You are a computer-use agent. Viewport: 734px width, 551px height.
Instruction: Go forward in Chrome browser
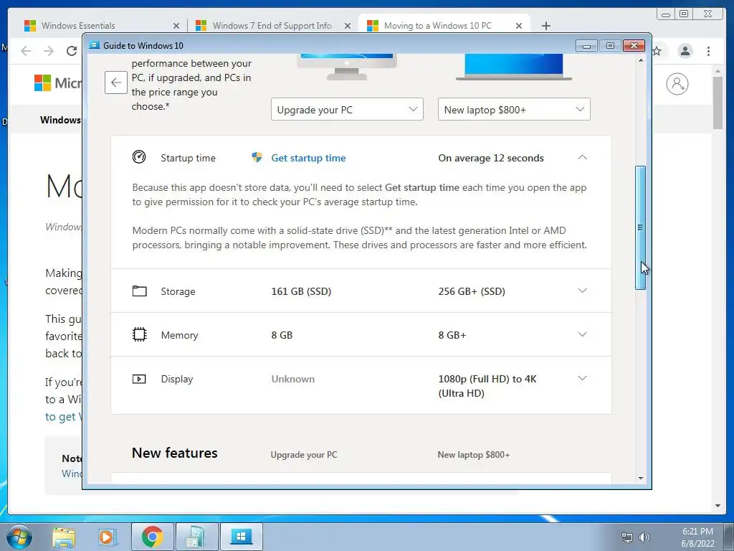point(49,51)
